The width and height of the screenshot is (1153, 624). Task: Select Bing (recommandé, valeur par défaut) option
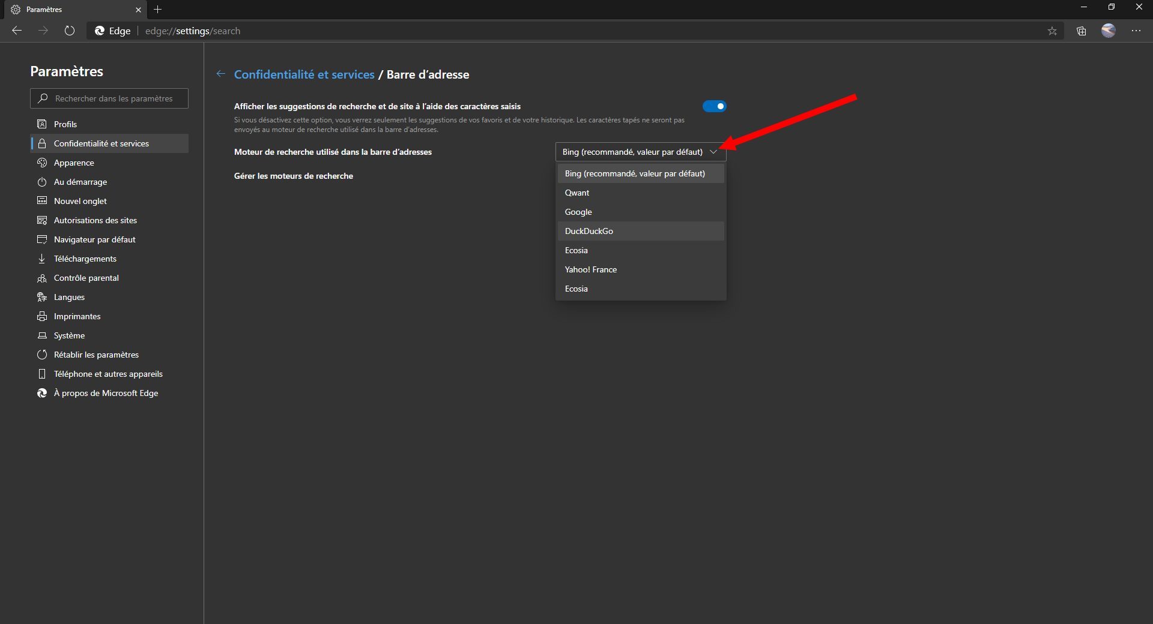(641, 173)
